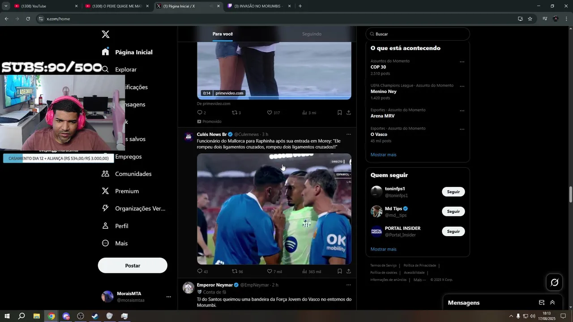Open Windows notification center icon
This screenshot has width=573, height=322.
[x=563, y=316]
